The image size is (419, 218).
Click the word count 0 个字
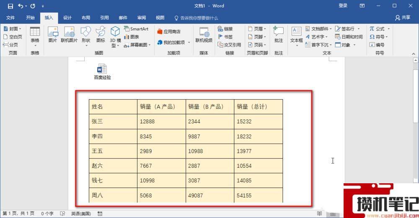point(47,213)
